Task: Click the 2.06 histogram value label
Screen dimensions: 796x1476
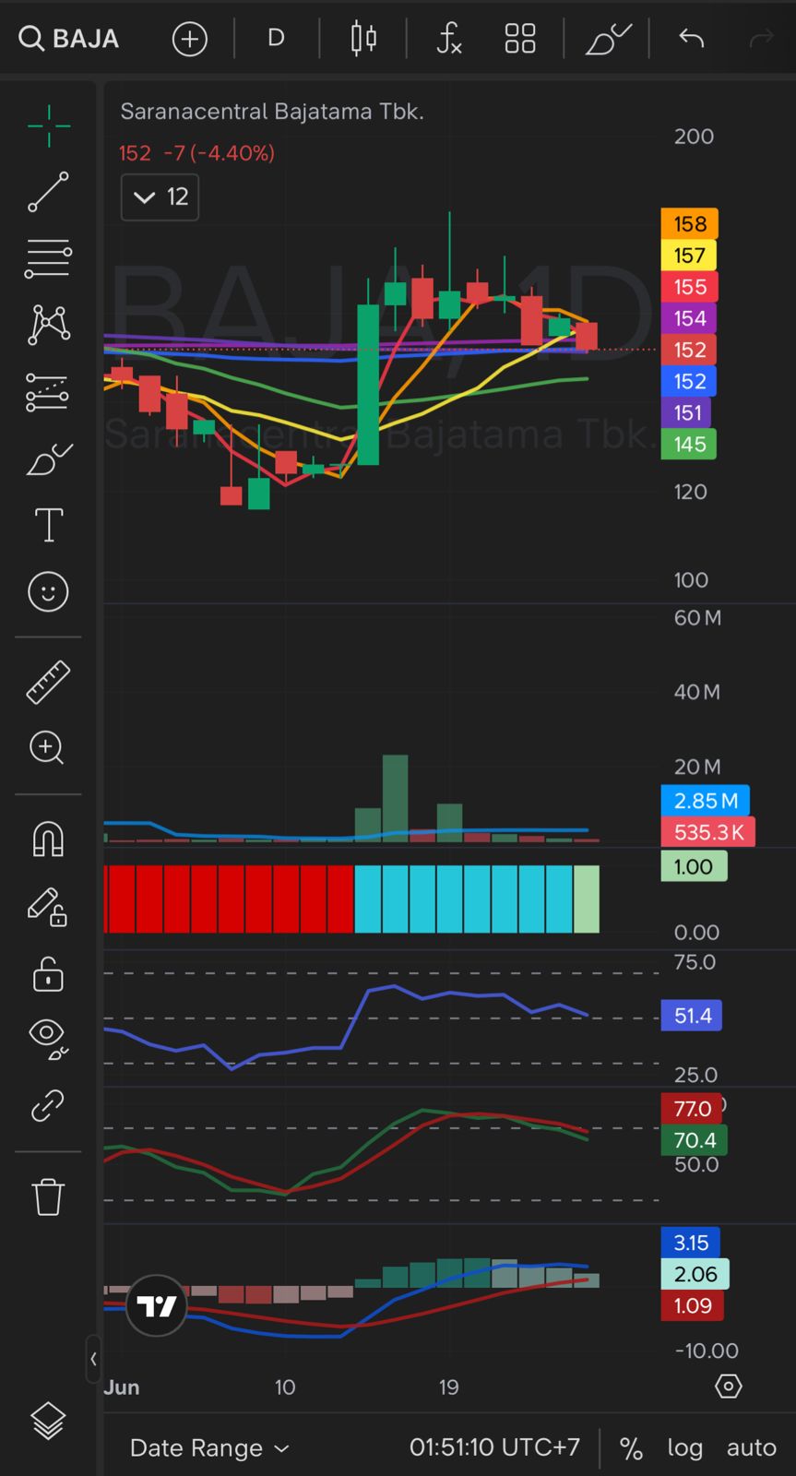Action: point(695,1274)
